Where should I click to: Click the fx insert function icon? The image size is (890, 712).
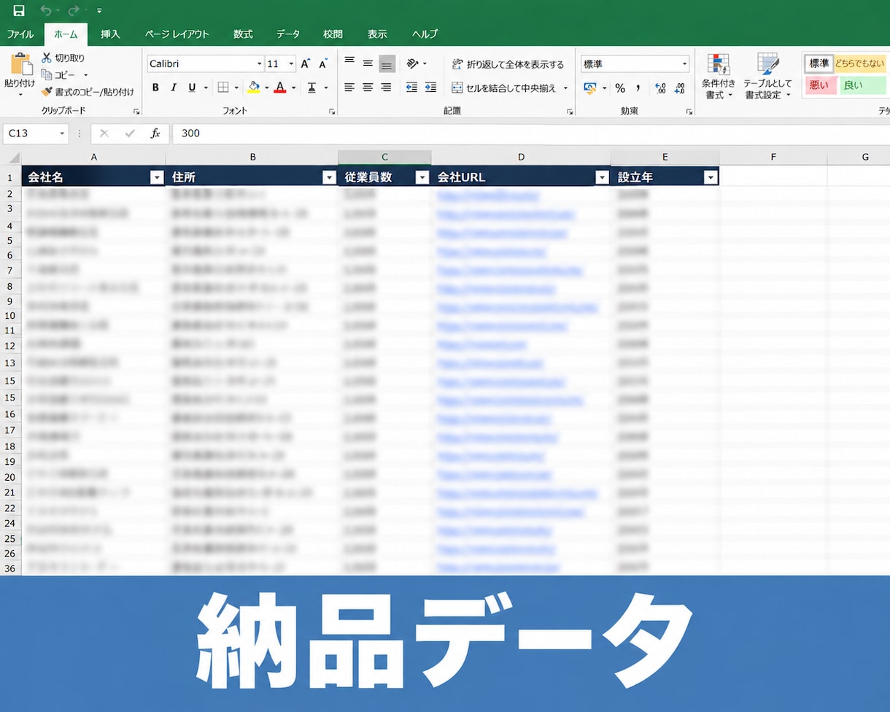point(155,133)
